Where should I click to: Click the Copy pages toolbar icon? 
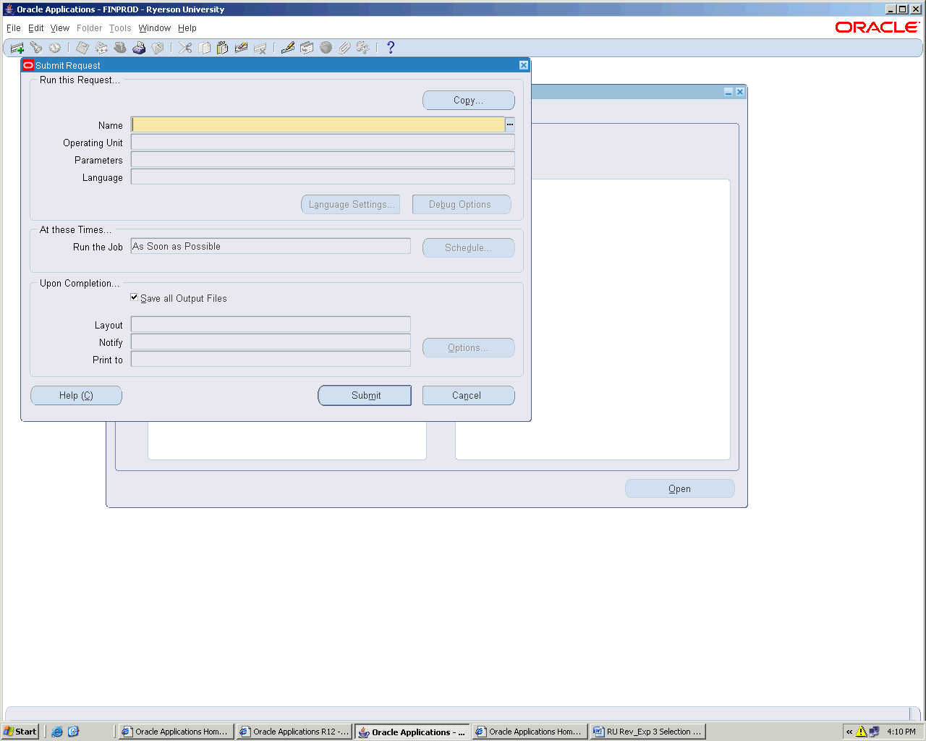(205, 48)
